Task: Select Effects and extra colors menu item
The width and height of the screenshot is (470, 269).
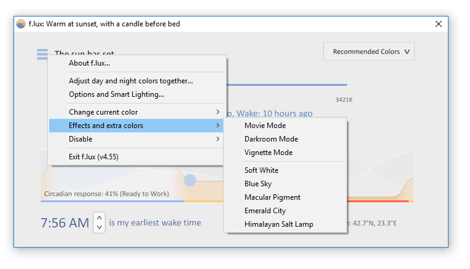Action: pos(136,126)
